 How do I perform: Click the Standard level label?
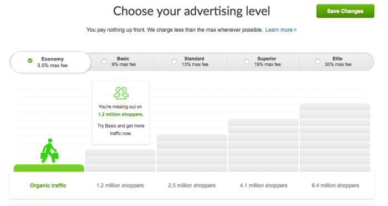pyautogui.click(x=194, y=59)
